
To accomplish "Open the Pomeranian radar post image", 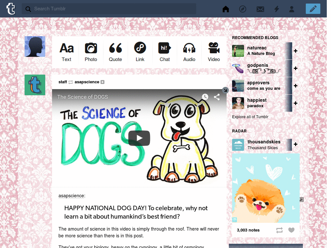I will point(266,188).
